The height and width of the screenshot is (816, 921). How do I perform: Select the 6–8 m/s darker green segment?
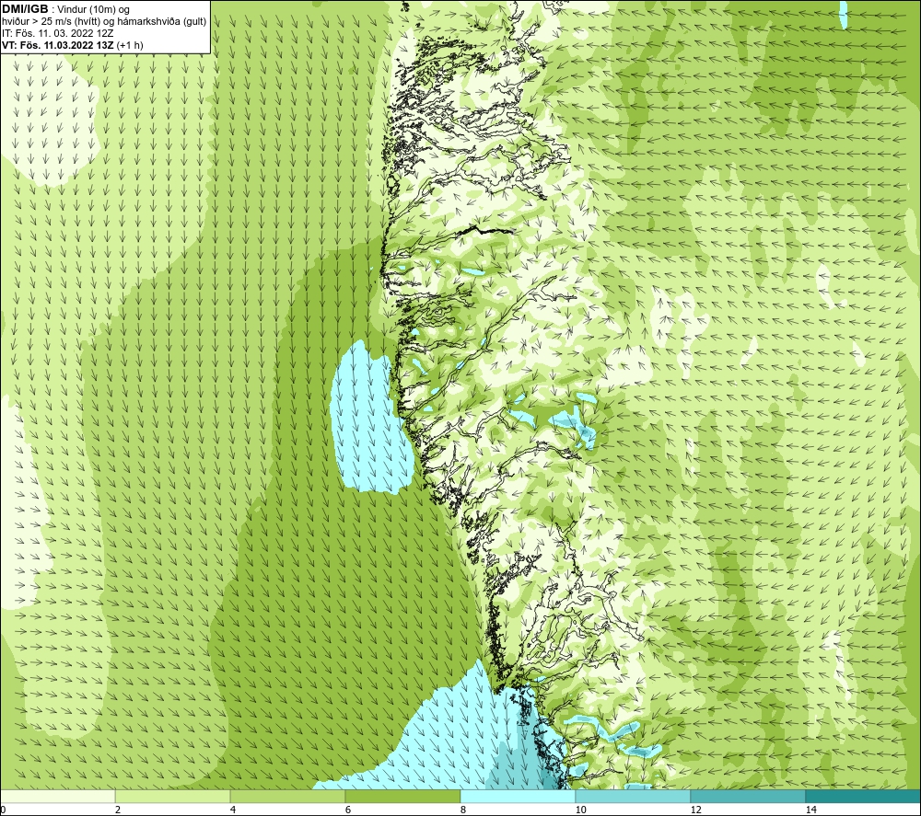pos(403,797)
